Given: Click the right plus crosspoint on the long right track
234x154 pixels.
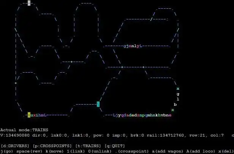Looking at the screenshot, I should [144, 67].
